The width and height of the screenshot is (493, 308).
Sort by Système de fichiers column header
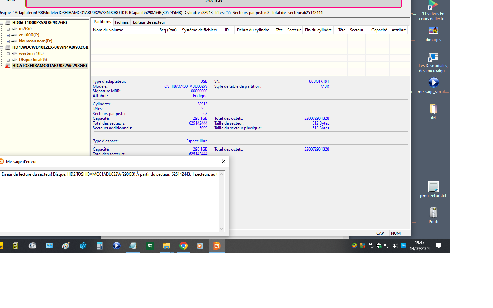[200, 30]
